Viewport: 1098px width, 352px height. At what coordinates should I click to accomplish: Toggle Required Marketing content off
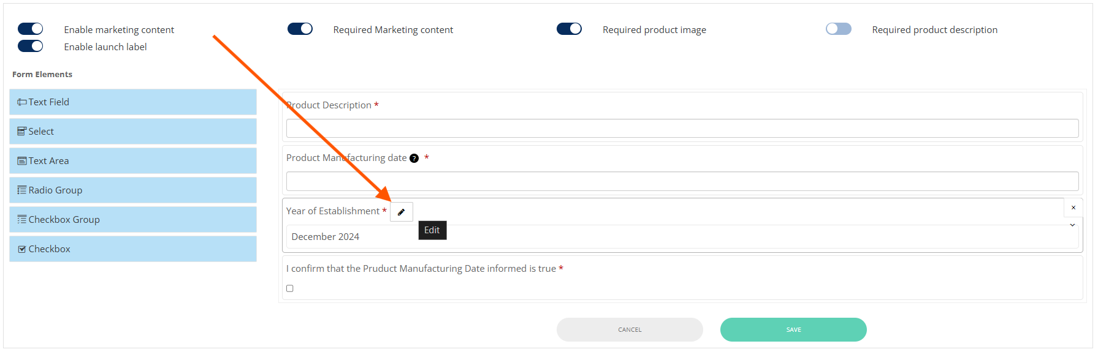[300, 29]
